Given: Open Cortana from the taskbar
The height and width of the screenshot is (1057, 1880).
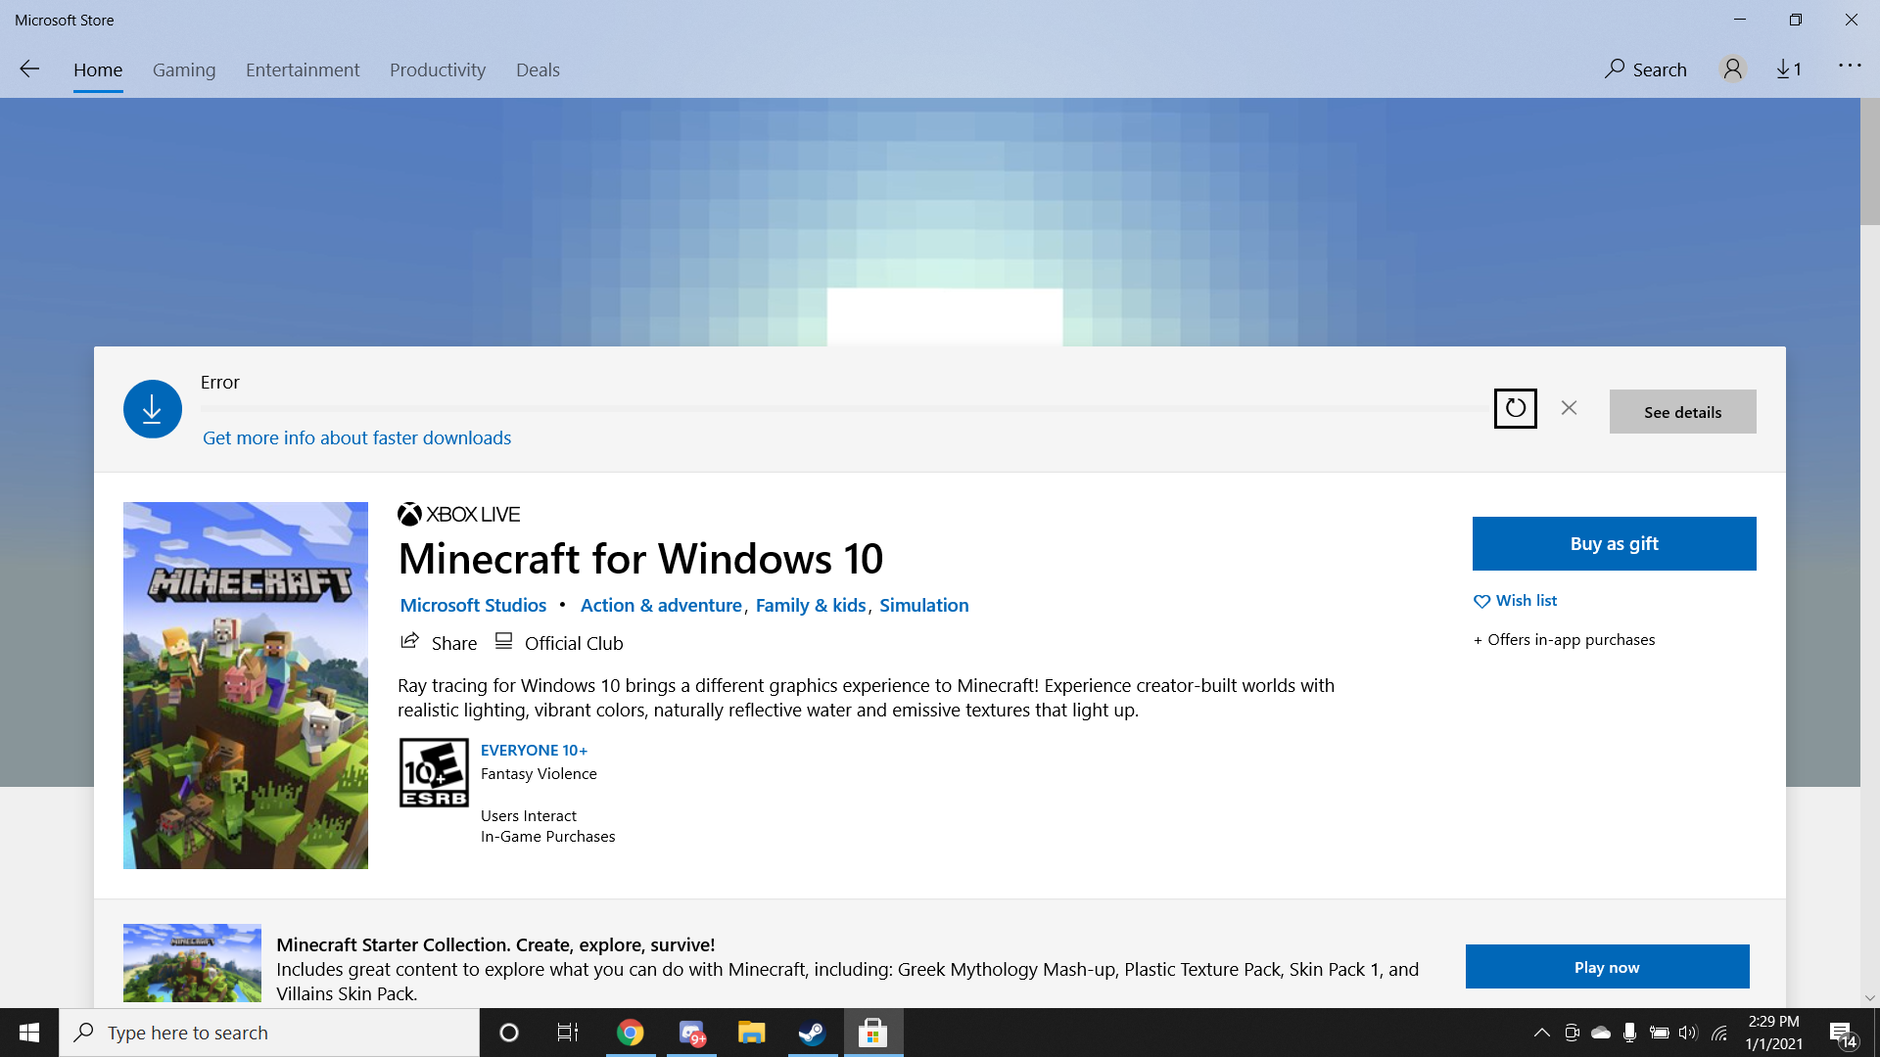Looking at the screenshot, I should [509, 1033].
